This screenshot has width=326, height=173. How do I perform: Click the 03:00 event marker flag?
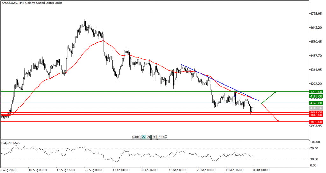click(x=137, y=137)
